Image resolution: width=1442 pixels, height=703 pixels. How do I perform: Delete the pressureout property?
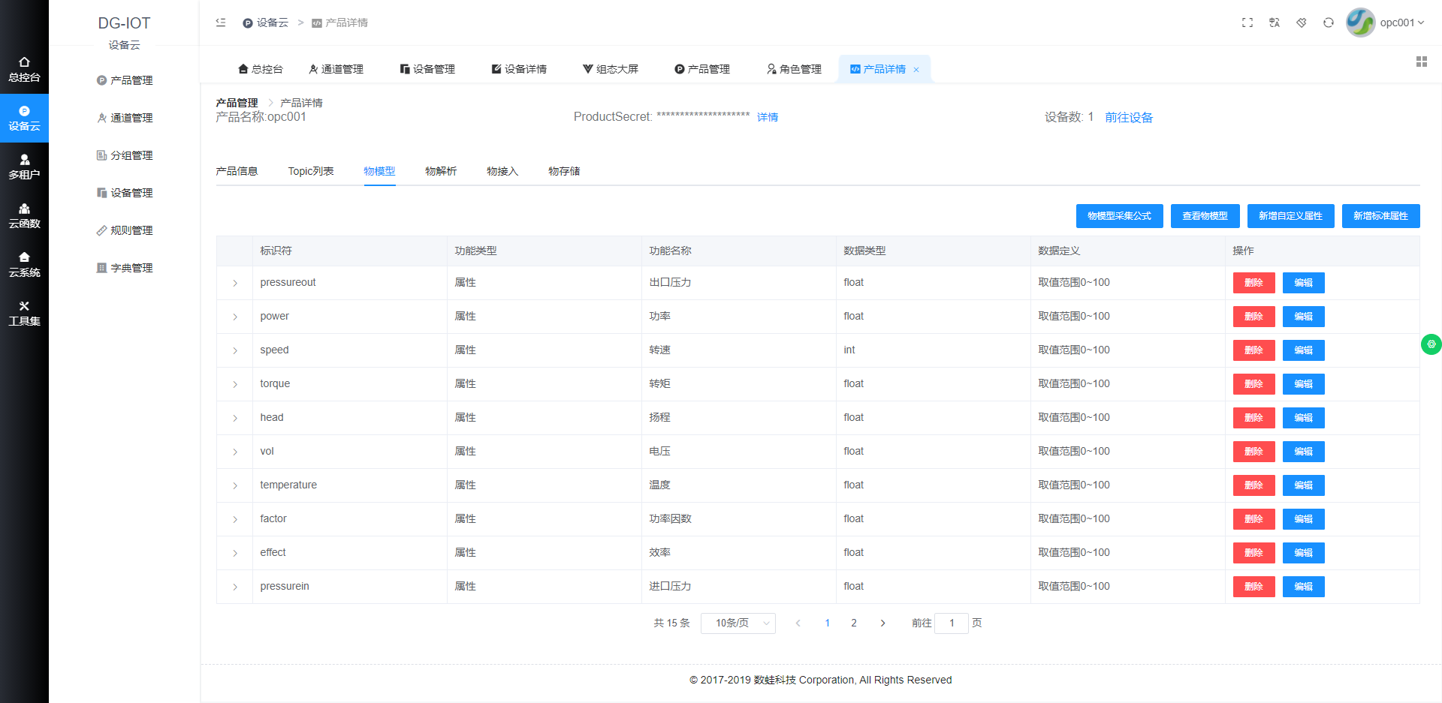(x=1253, y=283)
